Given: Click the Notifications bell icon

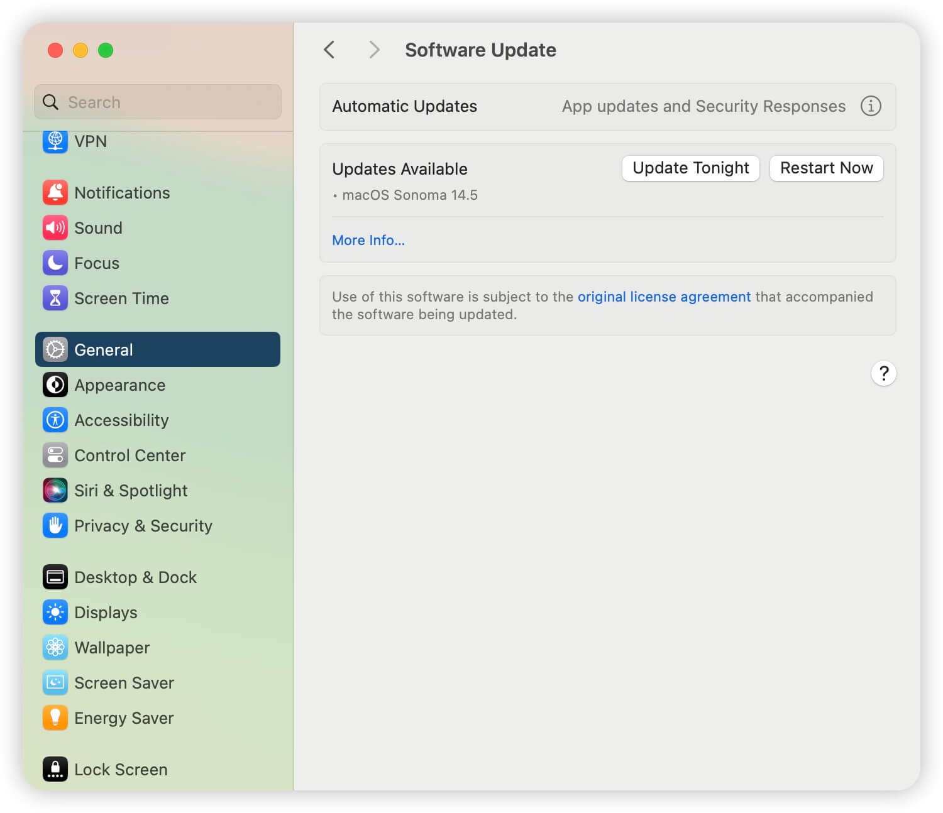Looking at the screenshot, I should (x=55, y=193).
